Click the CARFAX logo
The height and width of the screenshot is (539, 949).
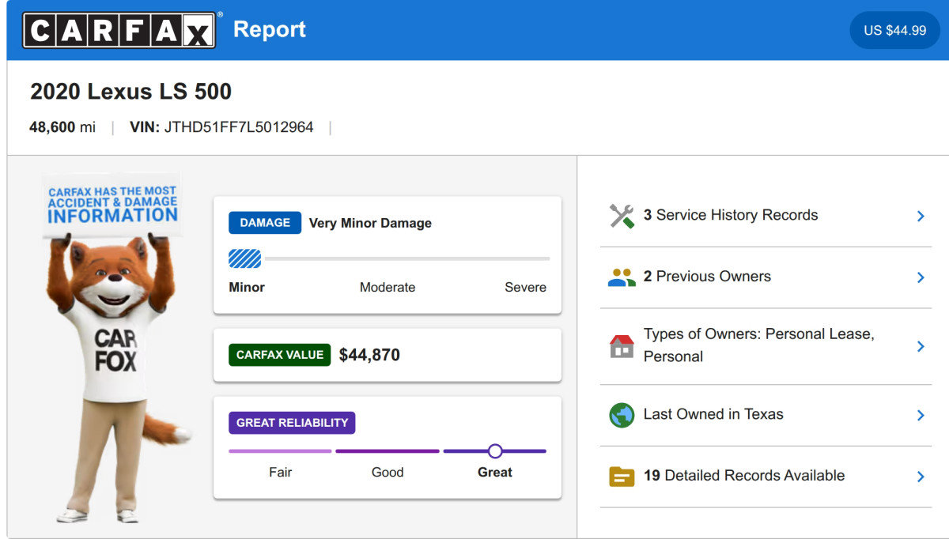[119, 30]
